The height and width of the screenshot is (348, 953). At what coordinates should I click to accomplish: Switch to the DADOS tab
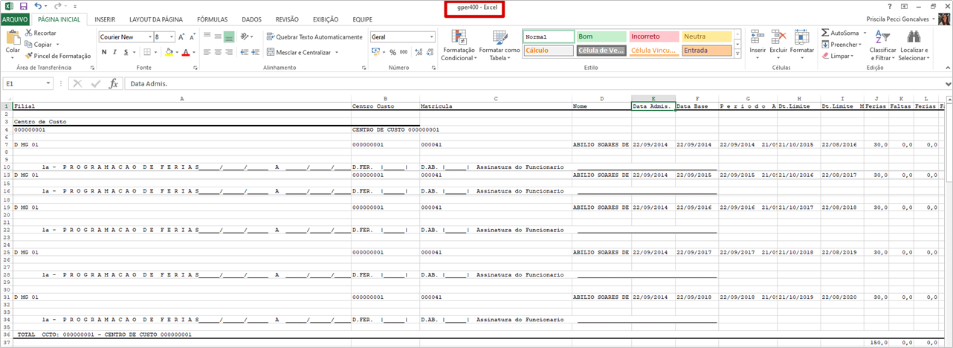pos(252,19)
